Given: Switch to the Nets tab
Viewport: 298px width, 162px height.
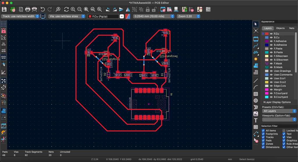Looking at the screenshot, I should tap(292, 28).
